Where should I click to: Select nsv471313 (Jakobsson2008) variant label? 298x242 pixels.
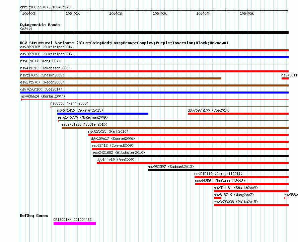tap(45, 68)
